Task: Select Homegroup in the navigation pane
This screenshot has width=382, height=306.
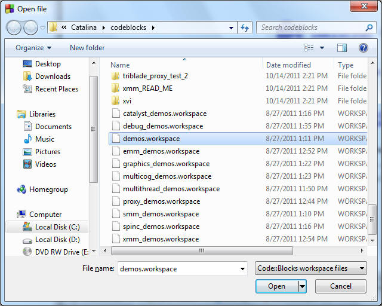Action: (x=48, y=189)
